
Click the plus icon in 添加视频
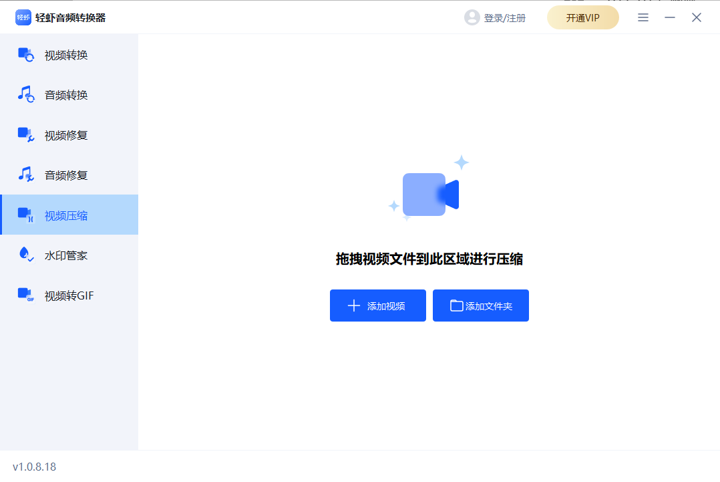point(353,306)
